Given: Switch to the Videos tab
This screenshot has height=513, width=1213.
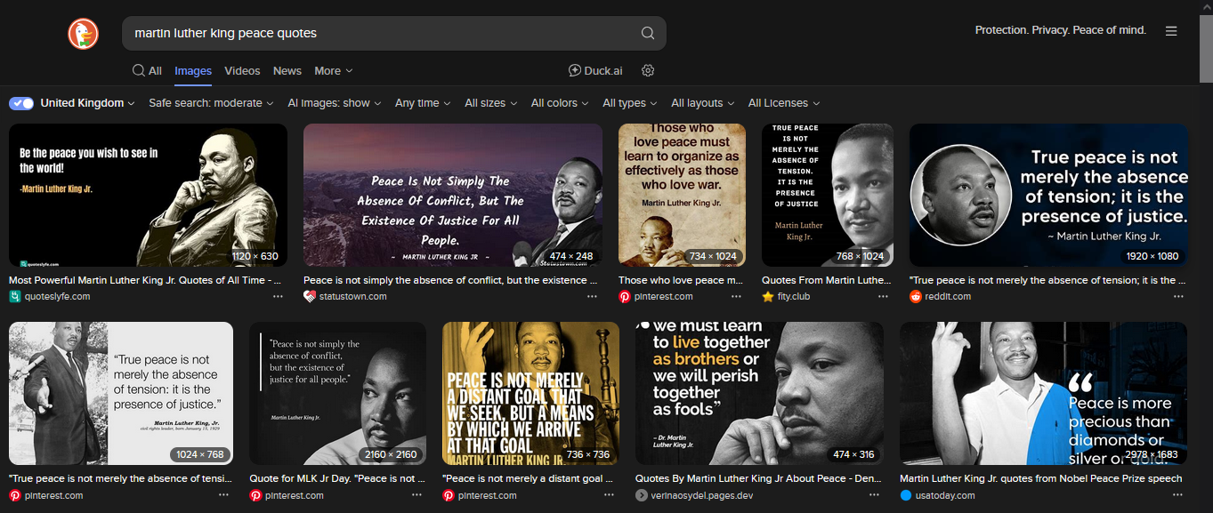Looking at the screenshot, I should tap(242, 71).
